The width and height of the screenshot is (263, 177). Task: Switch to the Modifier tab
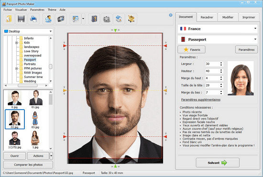[228, 17]
